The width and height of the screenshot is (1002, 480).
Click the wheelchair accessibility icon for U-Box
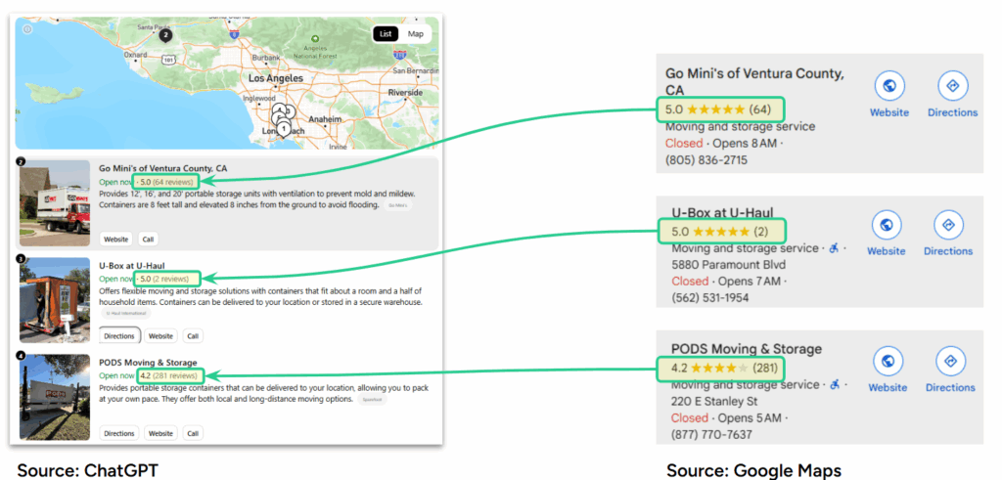[x=834, y=247]
